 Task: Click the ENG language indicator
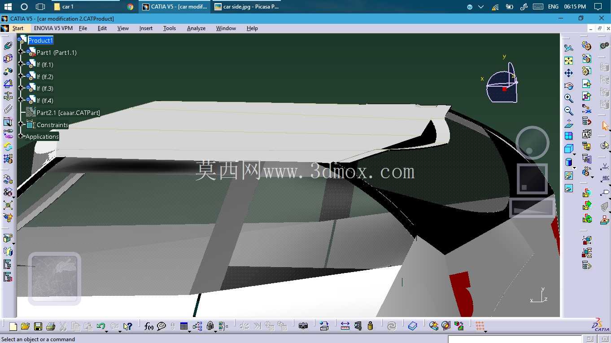553,7
